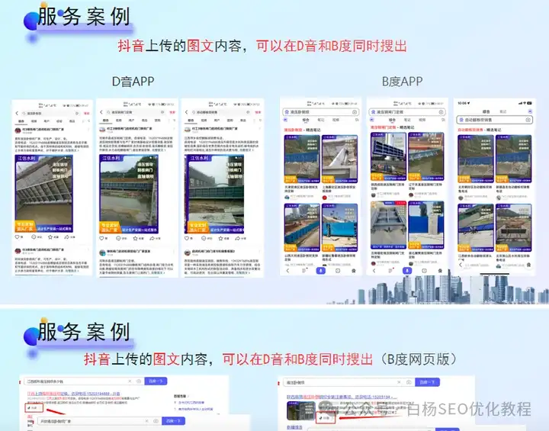This screenshot has width=549, height=431.
Task: Share the first Douyin 液压钢闸门定做 post
Action: 152,238
